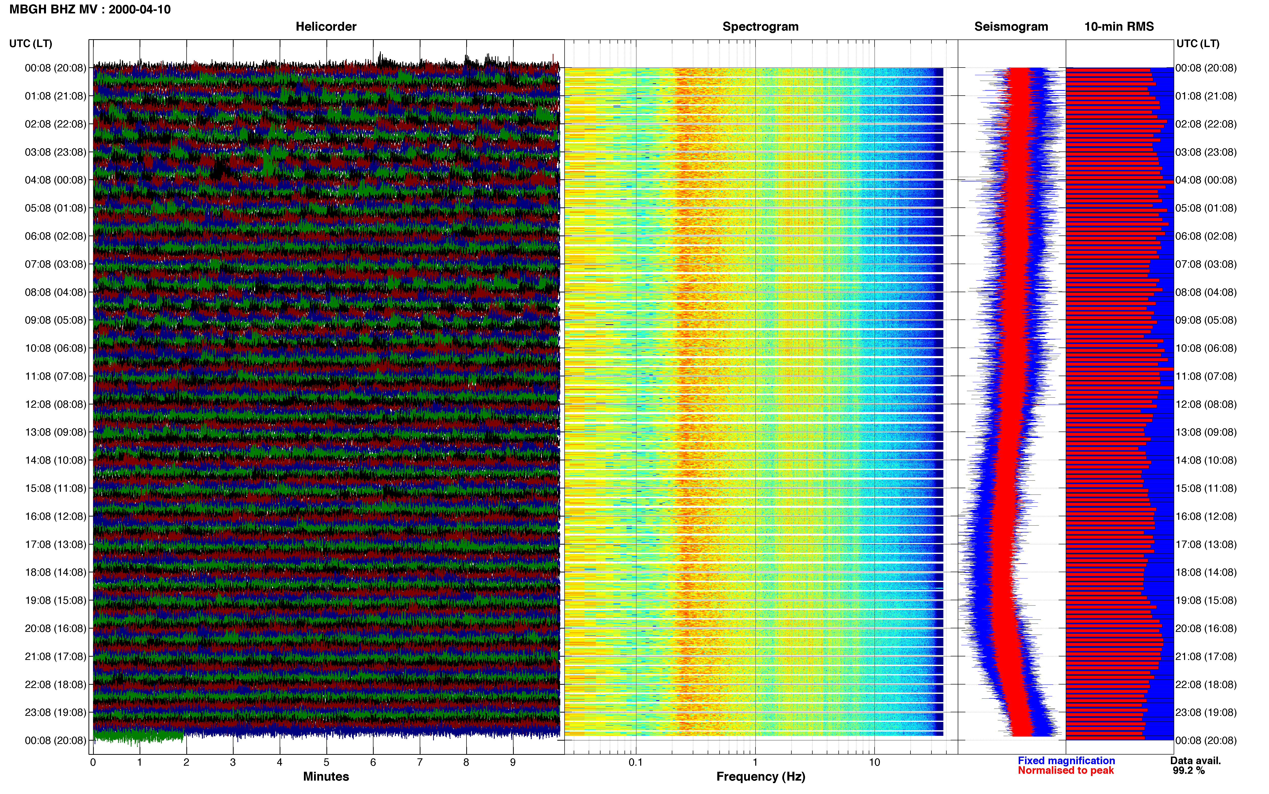Click minute tick label '9' on helicorder axis
The height and width of the screenshot is (794, 1269).
coord(513,762)
